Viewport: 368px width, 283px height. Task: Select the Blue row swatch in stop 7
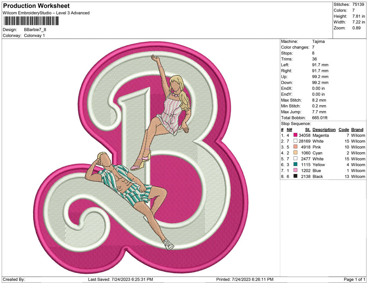click(296, 170)
